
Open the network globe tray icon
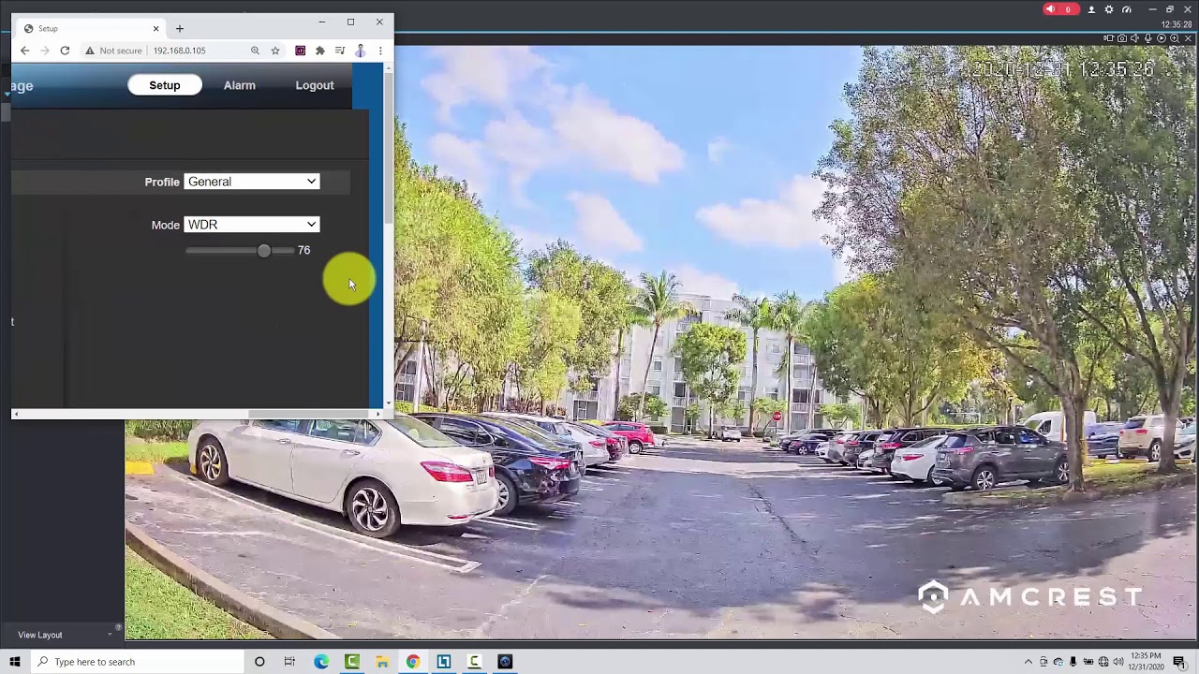click(x=1103, y=662)
